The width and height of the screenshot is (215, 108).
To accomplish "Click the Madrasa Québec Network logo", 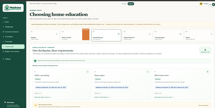I will 13,8.
